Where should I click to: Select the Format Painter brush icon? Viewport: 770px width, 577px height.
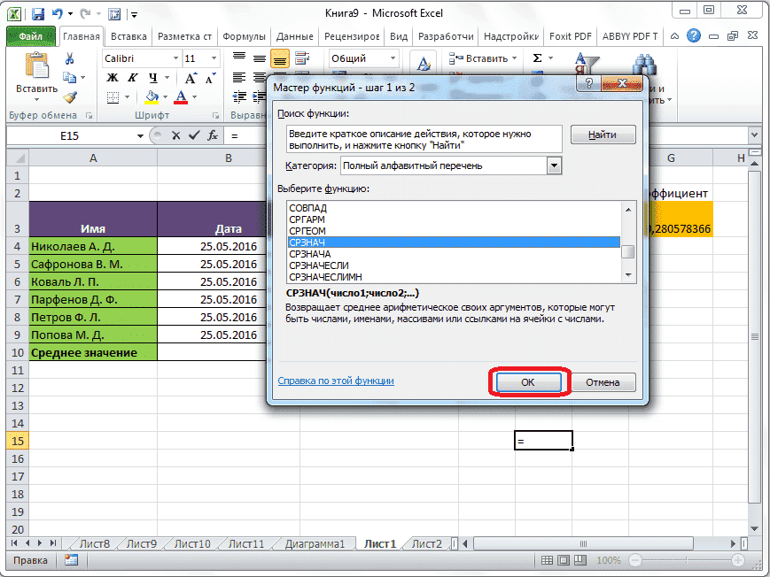point(70,96)
